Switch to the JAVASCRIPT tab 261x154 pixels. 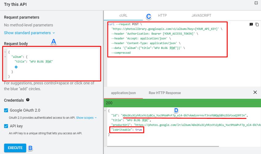point(201,15)
